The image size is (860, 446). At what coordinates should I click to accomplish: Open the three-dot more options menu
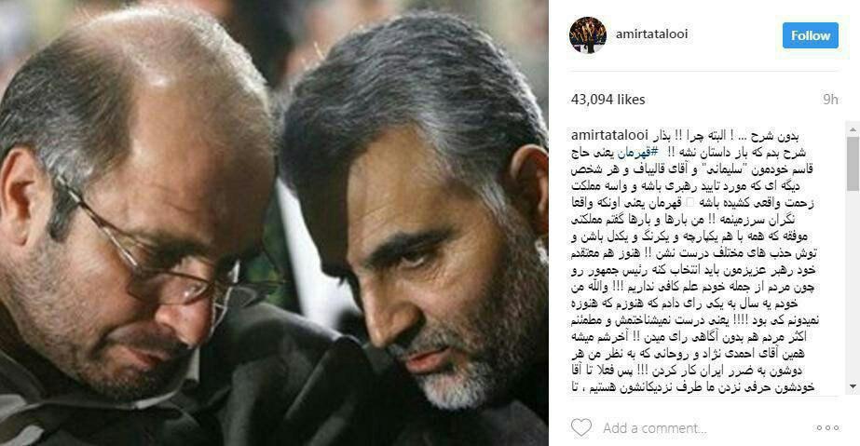(827, 428)
